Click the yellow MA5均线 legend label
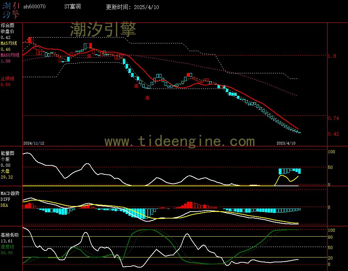The image size is (348, 271). 10,43
